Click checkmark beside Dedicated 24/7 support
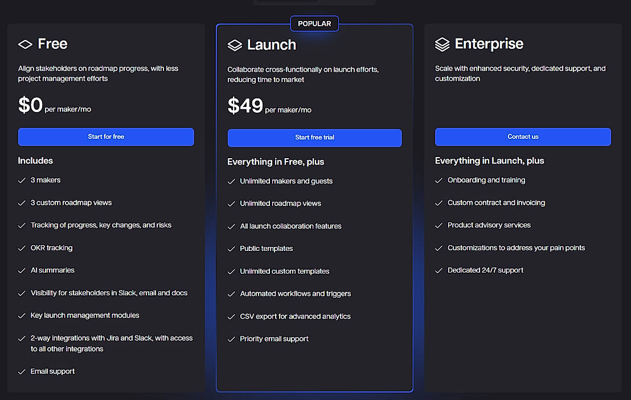Image resolution: width=631 pixels, height=400 pixels. (439, 270)
